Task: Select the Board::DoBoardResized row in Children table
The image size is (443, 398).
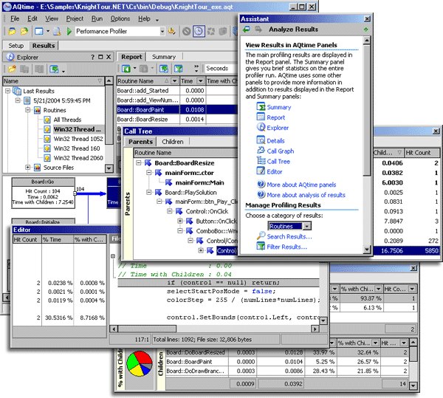Action: (x=286, y=352)
